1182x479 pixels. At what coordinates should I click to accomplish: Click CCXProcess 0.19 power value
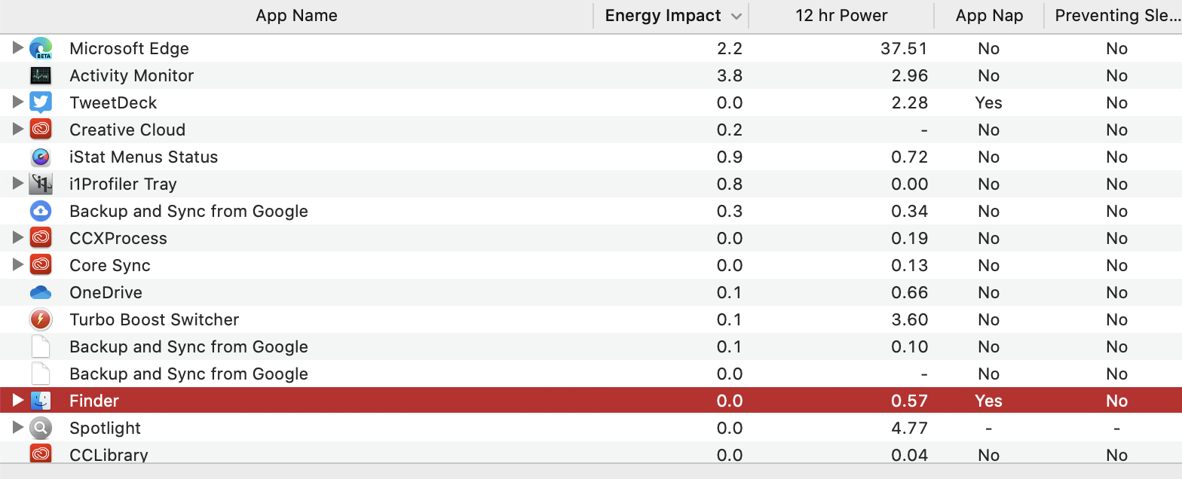(909, 238)
